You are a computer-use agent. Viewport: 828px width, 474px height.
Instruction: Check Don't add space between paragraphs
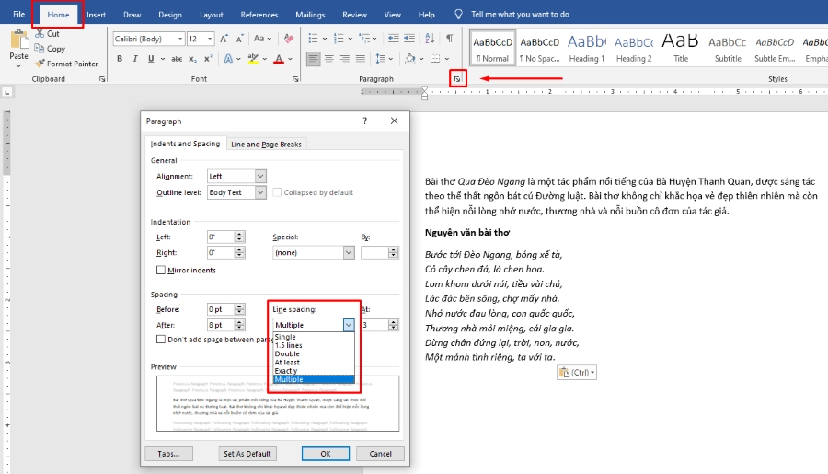[x=161, y=340]
